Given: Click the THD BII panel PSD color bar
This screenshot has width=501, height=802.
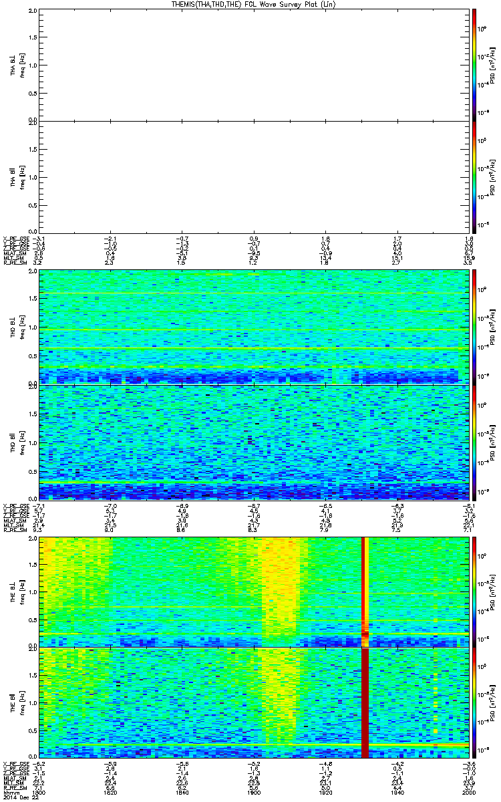Looking at the screenshot, I should click(x=474, y=442).
